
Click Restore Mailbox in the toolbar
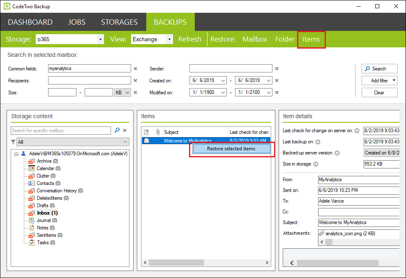(255, 39)
